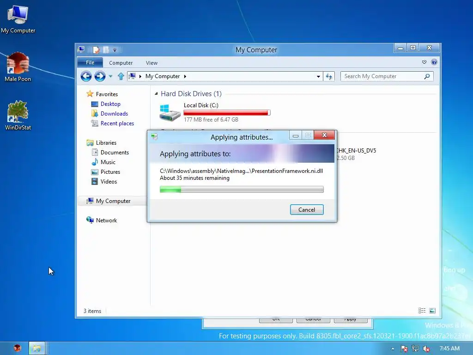The image size is (473, 355).
Task: Open address bar history dropdown
Action: coord(318,76)
